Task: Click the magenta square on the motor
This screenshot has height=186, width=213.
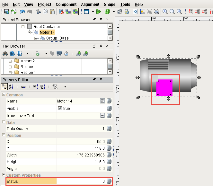Action: (x=164, y=88)
